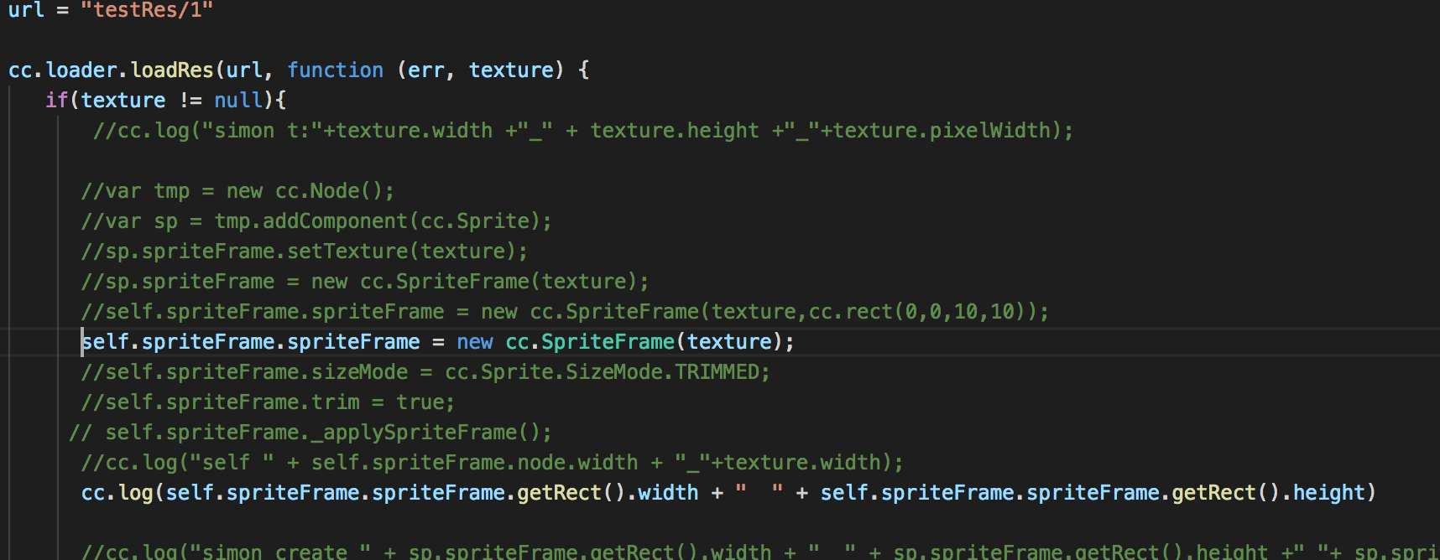The image size is (1440, 560).
Task: Click the new keyword on the active line
Action: click(475, 342)
